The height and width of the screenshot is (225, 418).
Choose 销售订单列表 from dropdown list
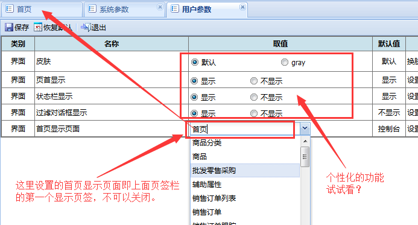click(245, 198)
